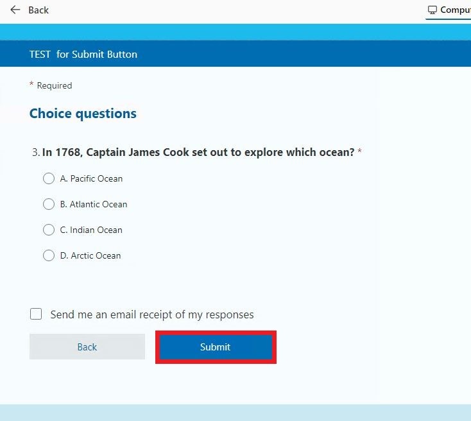Click the Computer monitor icon
The image size is (471, 421).
432,10
